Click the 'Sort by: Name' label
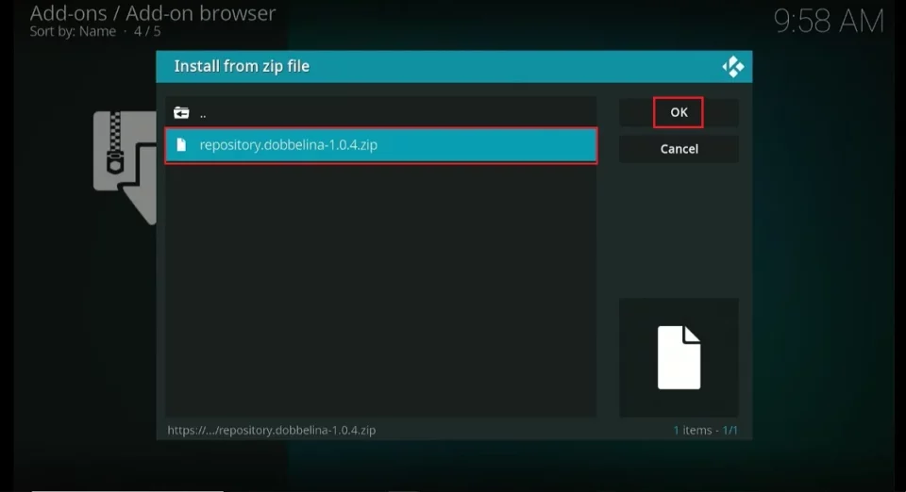The width and height of the screenshot is (906, 492). (73, 32)
